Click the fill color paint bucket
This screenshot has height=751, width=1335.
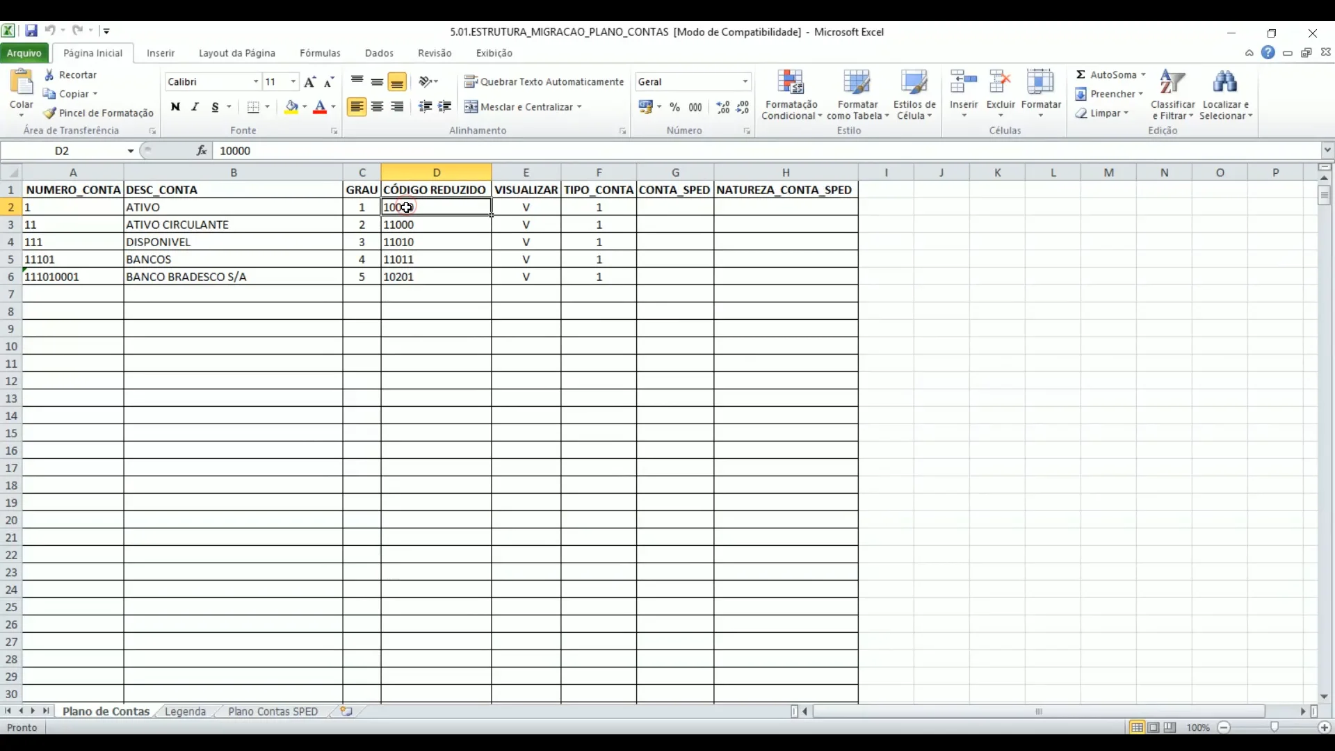coord(291,107)
